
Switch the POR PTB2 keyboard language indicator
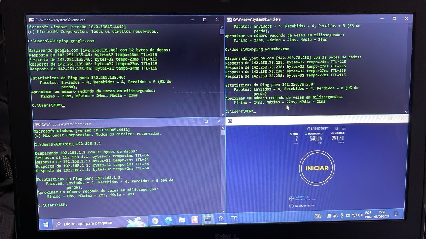pyautogui.click(x=368, y=215)
